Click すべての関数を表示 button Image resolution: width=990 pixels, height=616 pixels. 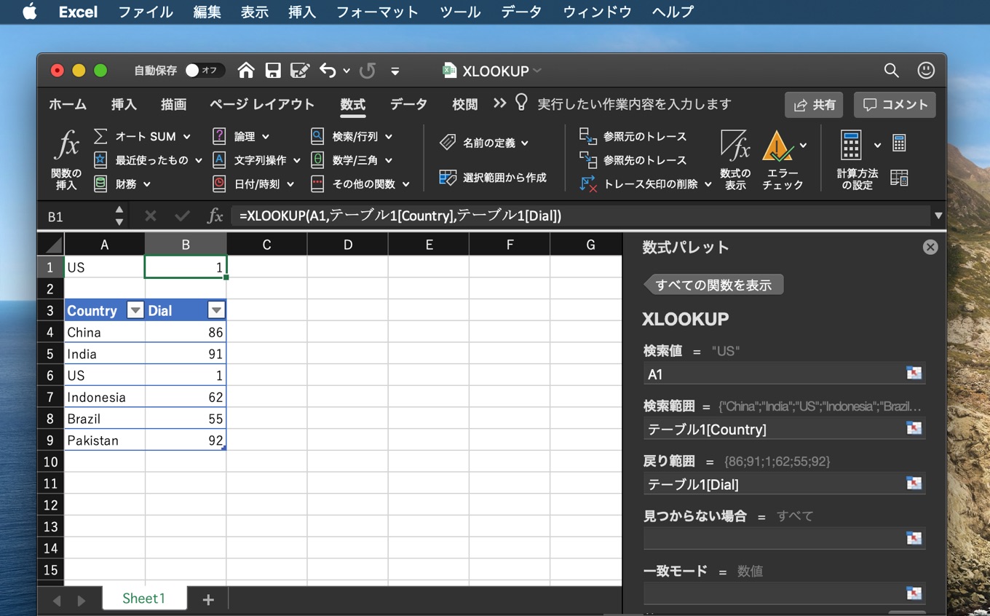pyautogui.click(x=713, y=285)
